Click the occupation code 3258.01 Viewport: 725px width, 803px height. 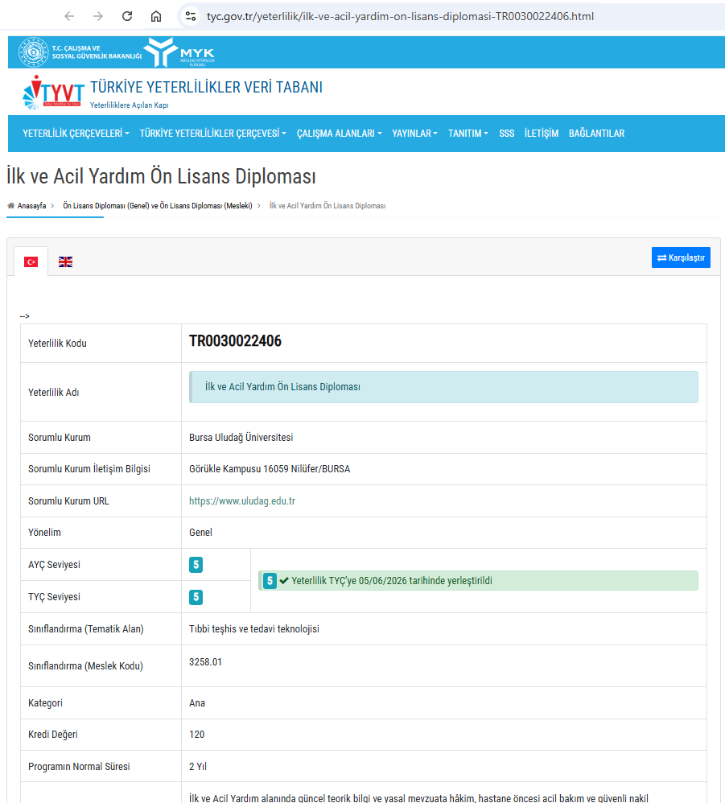205,662
